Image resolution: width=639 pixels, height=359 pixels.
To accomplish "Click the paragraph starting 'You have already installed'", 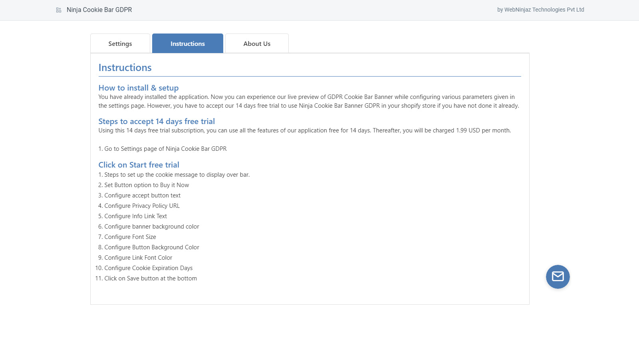I will (x=309, y=101).
